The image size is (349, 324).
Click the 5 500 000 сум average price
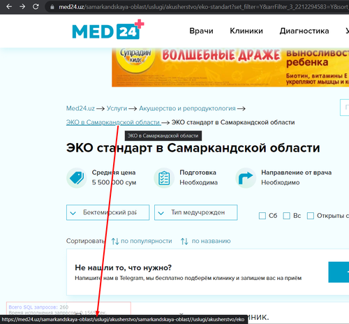[x=114, y=182]
